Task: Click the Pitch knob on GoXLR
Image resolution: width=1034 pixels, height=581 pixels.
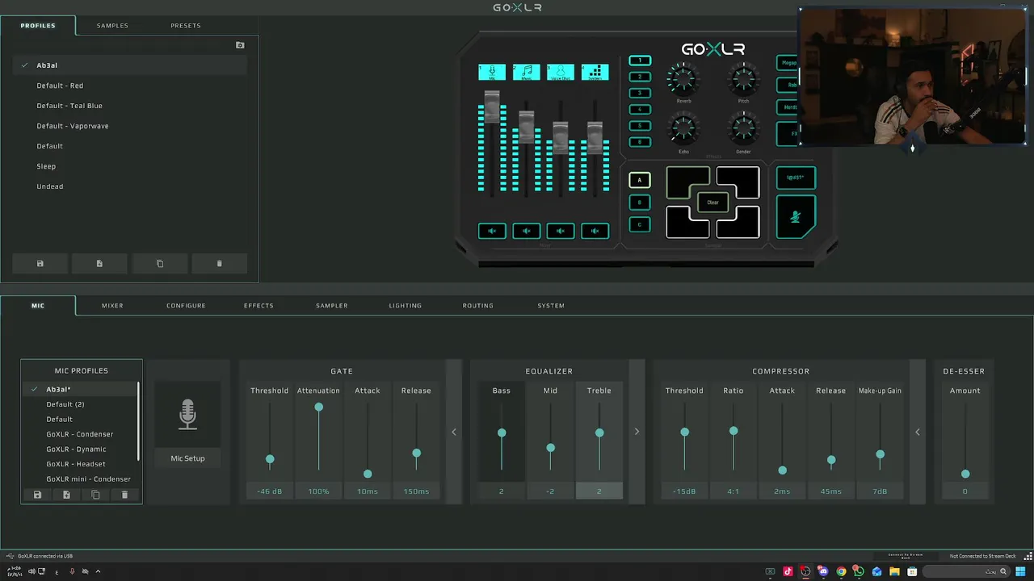Action: coord(743,79)
